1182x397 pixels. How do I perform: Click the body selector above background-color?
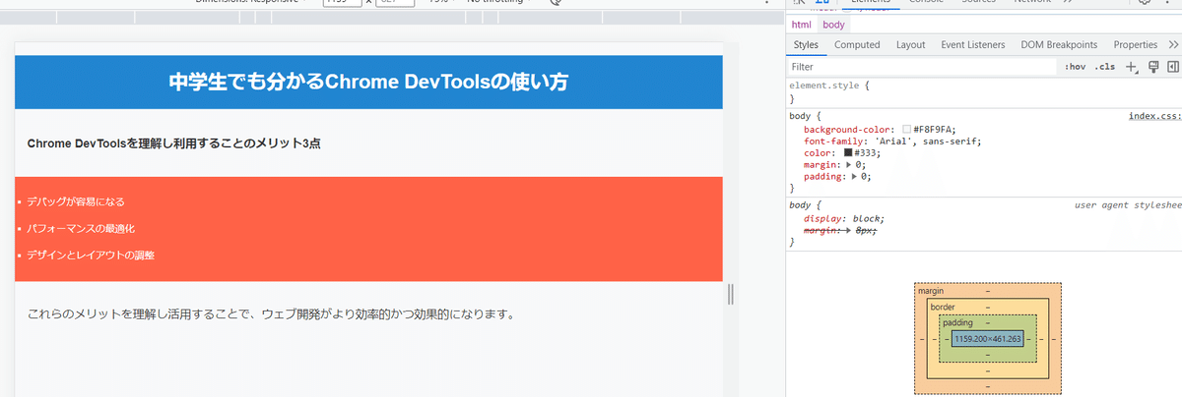pyautogui.click(x=800, y=116)
